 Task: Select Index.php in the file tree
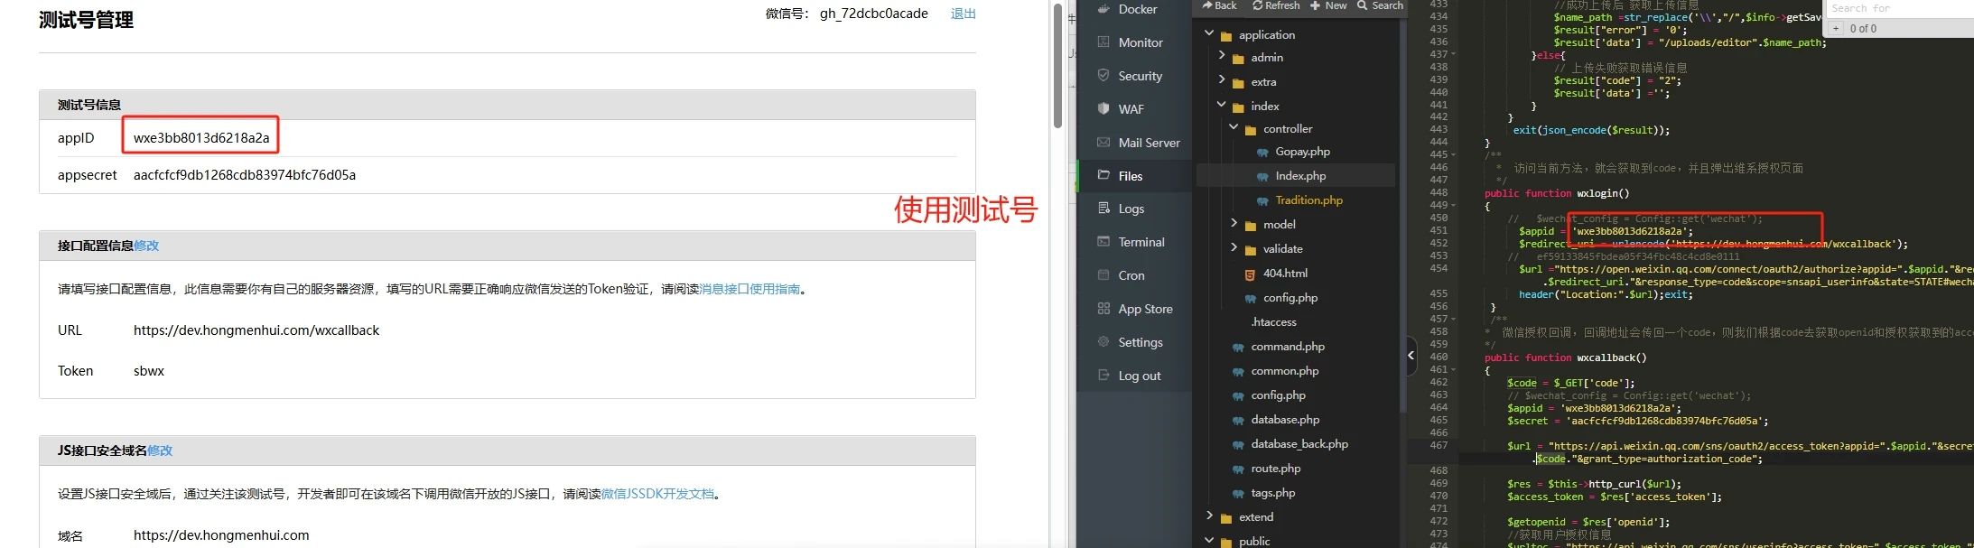point(1300,176)
